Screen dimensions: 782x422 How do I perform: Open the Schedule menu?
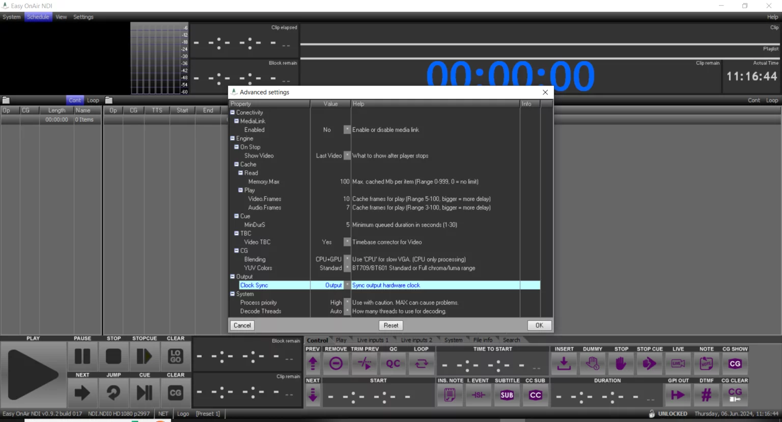pyautogui.click(x=38, y=17)
